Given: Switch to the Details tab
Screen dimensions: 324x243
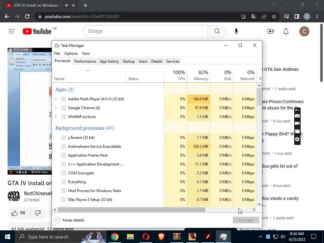Looking at the screenshot, I should [157, 61].
